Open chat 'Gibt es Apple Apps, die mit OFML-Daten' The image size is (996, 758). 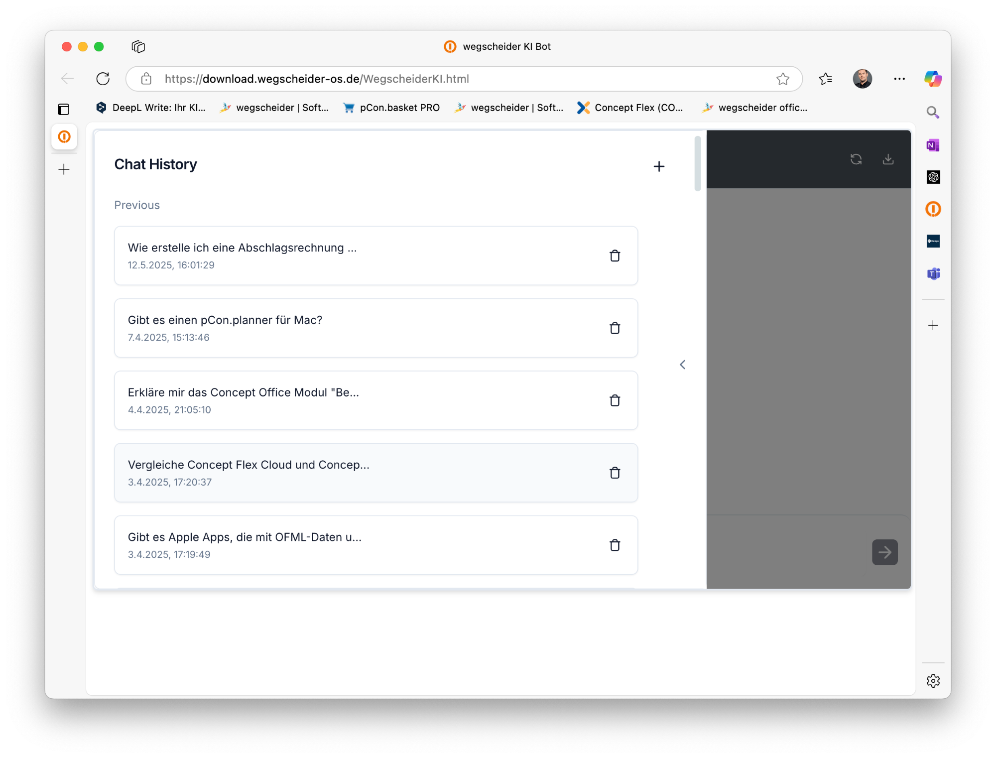[376, 545]
